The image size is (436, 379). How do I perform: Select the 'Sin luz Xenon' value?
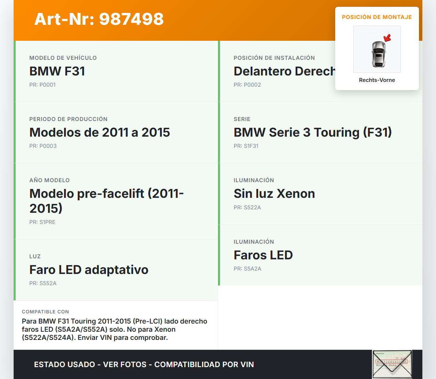[x=274, y=193]
